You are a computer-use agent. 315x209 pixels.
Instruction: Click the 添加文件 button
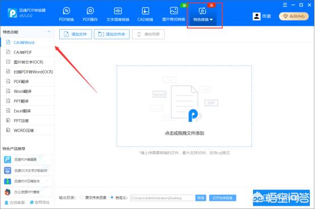pos(75,34)
